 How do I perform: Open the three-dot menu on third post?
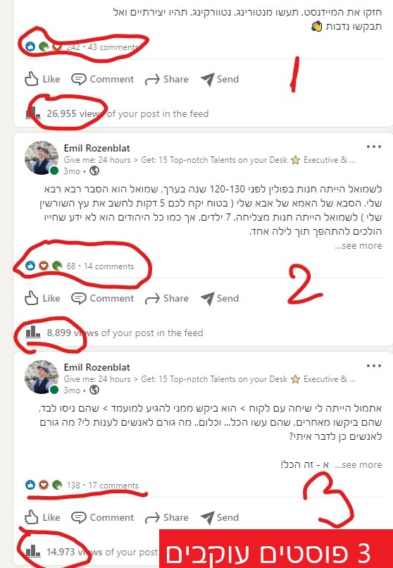[374, 366]
